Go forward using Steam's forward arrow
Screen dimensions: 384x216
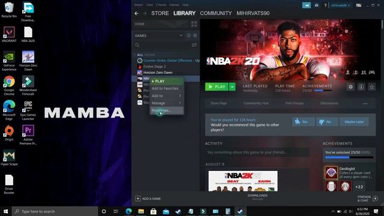(x=145, y=13)
